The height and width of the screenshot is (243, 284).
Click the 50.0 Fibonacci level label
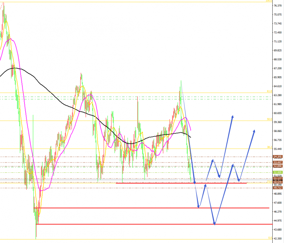tap(269, 119)
